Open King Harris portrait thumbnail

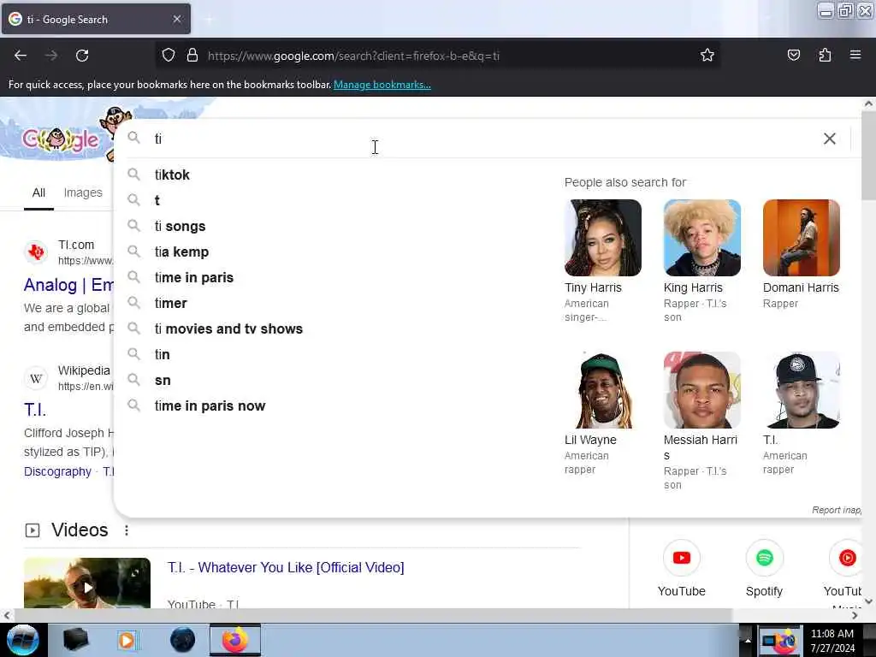click(x=702, y=238)
